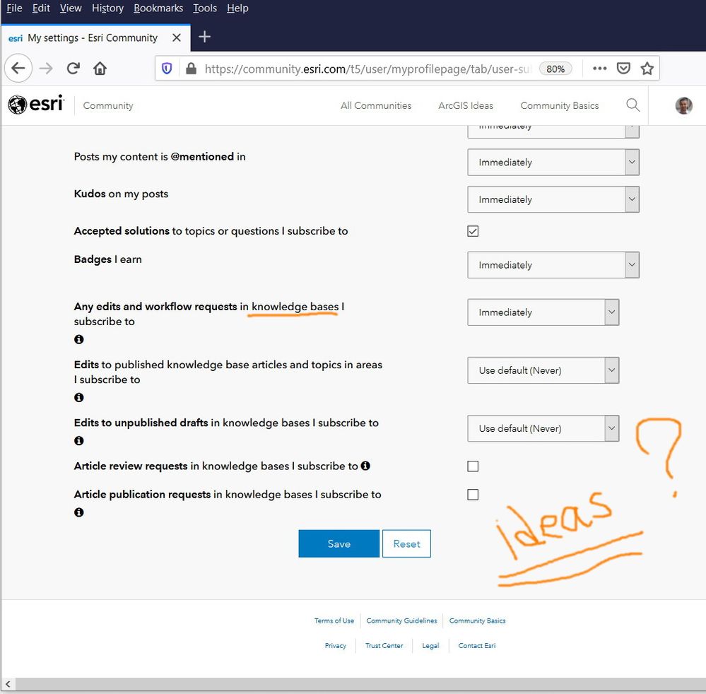
Task: Open the user profile avatar
Action: pyautogui.click(x=683, y=105)
